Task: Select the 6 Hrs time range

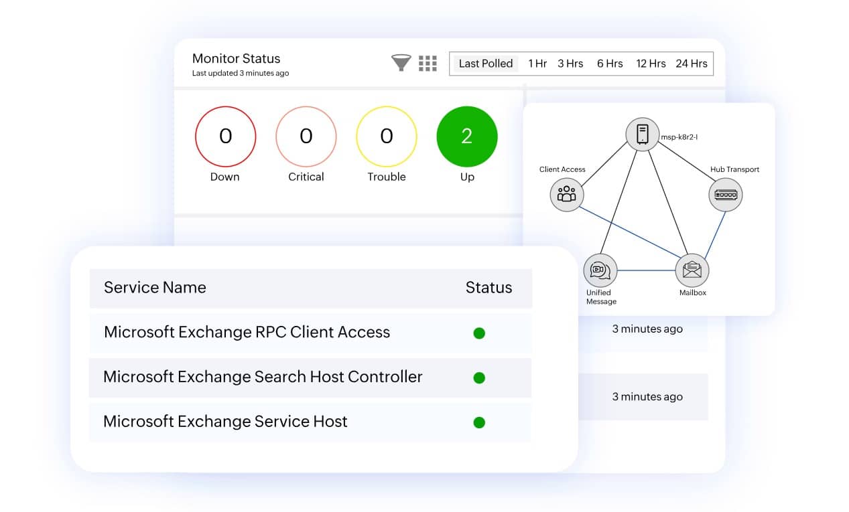Action: point(610,64)
